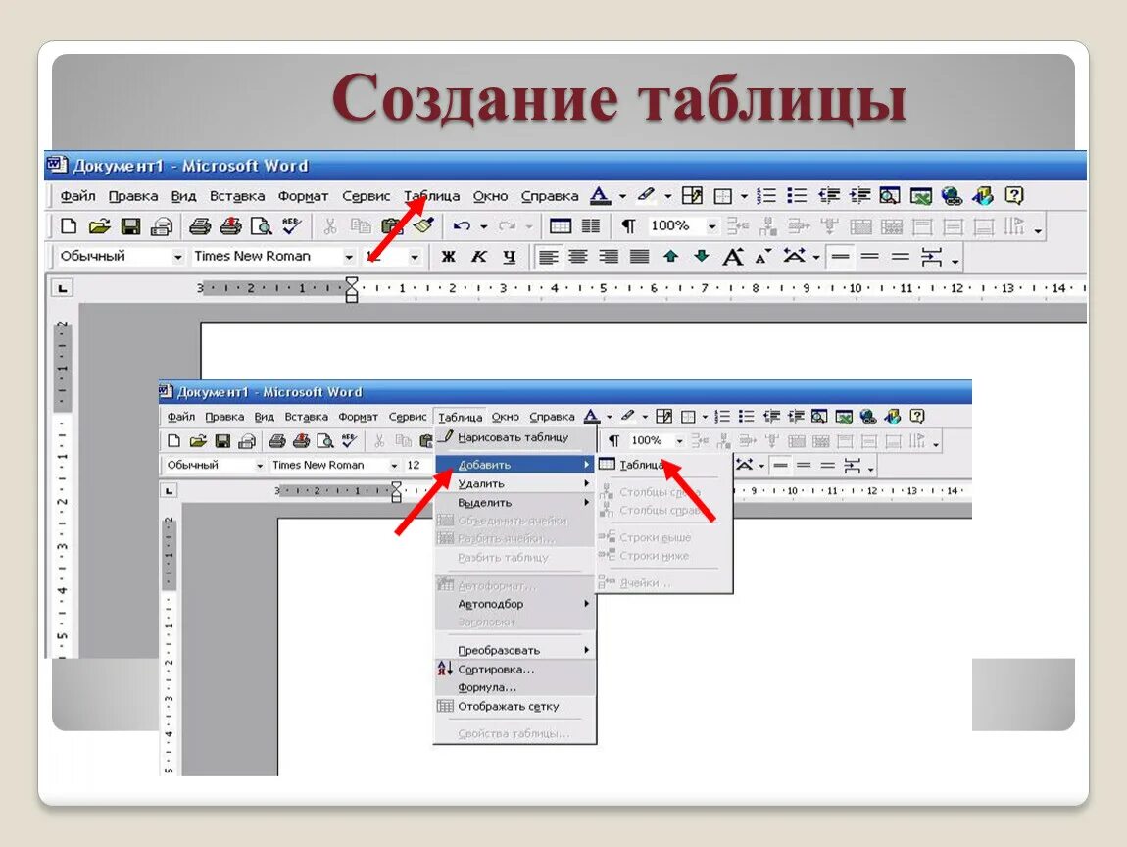This screenshot has width=1127, height=847.
Task: Click increase indent icon in back Word window
Action: [x=858, y=195]
